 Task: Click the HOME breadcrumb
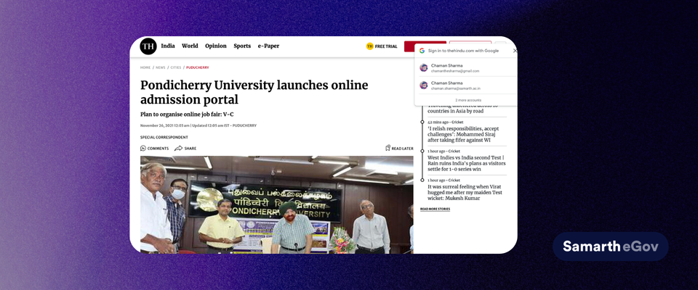tap(145, 67)
